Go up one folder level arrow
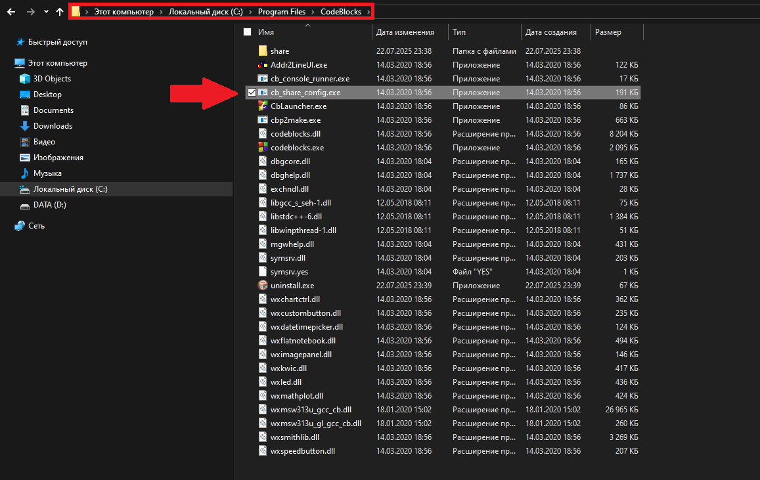760x480 pixels. click(x=60, y=12)
